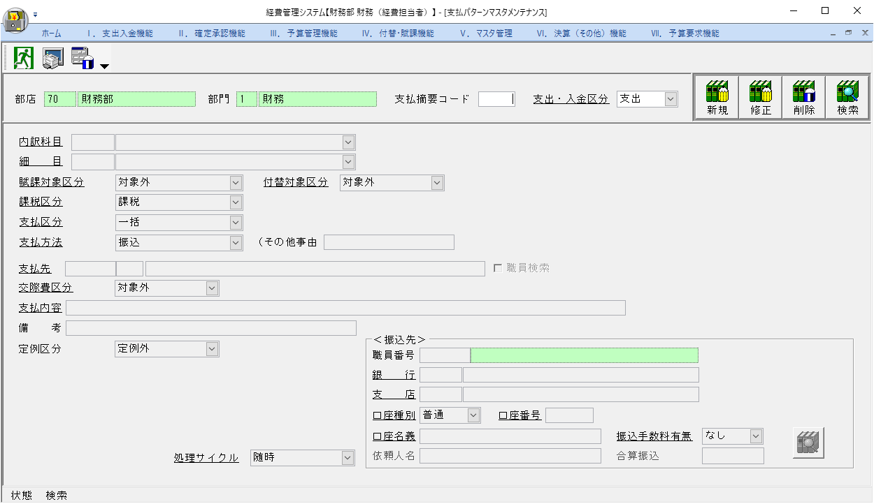This screenshot has width=874, height=504.
Task: Click the 合算振込 input field
Action: 733,456
